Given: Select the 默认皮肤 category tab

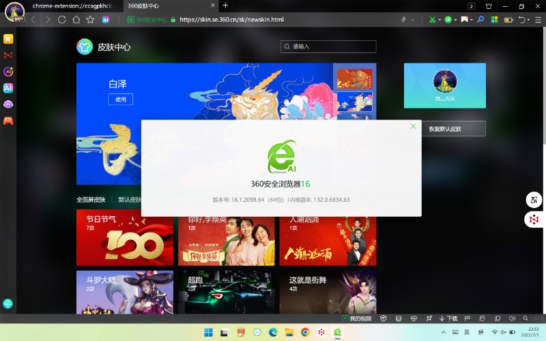Looking at the screenshot, I should 130,200.
